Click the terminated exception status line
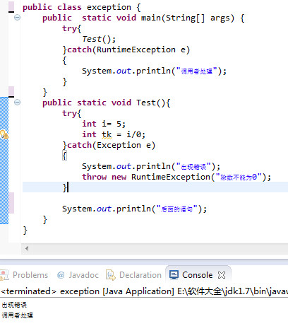 click(x=144, y=291)
